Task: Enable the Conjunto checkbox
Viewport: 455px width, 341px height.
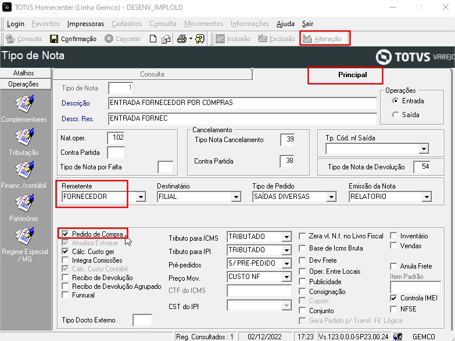Action: (x=302, y=311)
